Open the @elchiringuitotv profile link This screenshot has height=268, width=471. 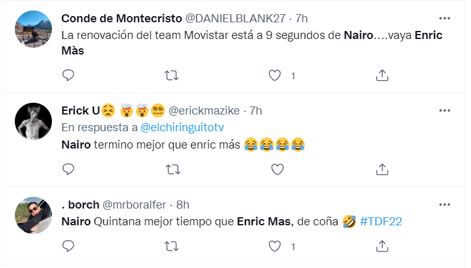tap(182, 127)
